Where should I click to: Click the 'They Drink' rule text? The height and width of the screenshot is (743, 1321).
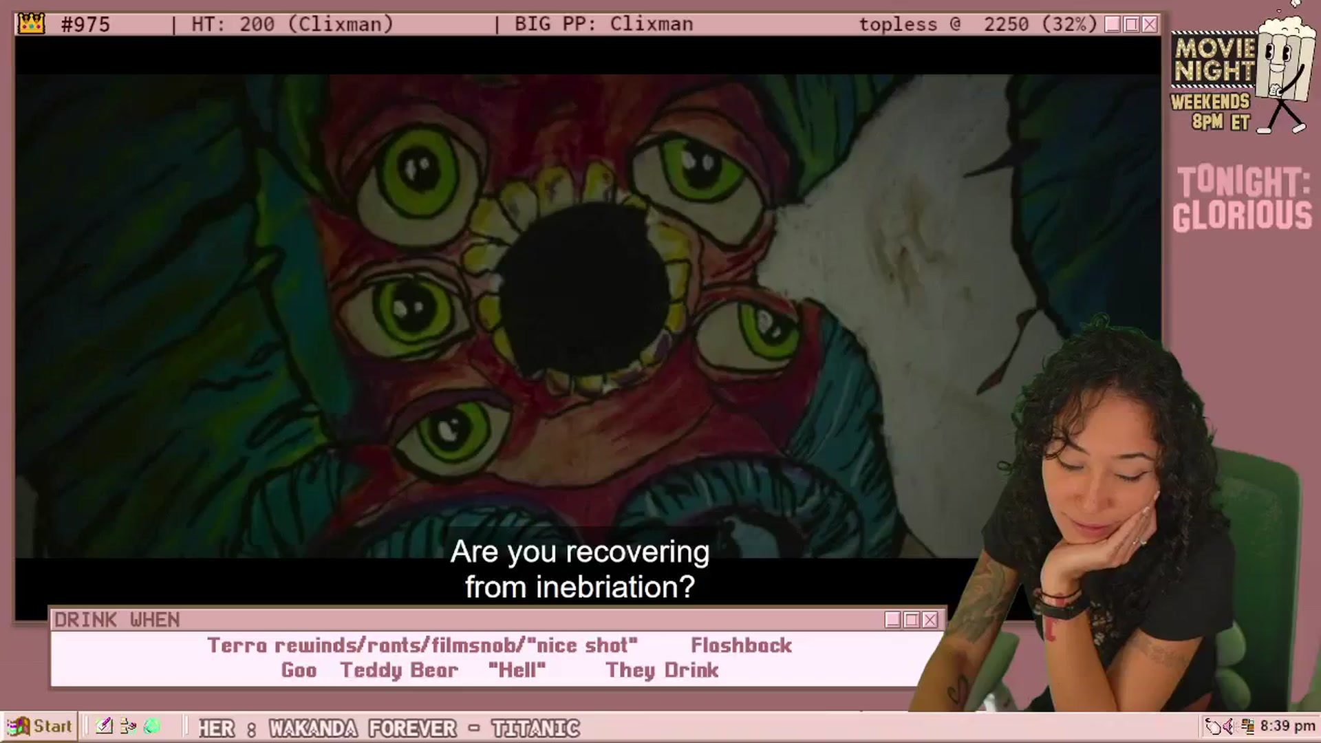662,670
